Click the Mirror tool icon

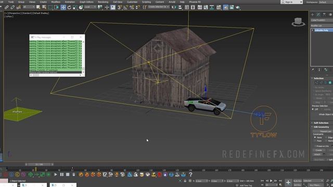coord(174,7)
